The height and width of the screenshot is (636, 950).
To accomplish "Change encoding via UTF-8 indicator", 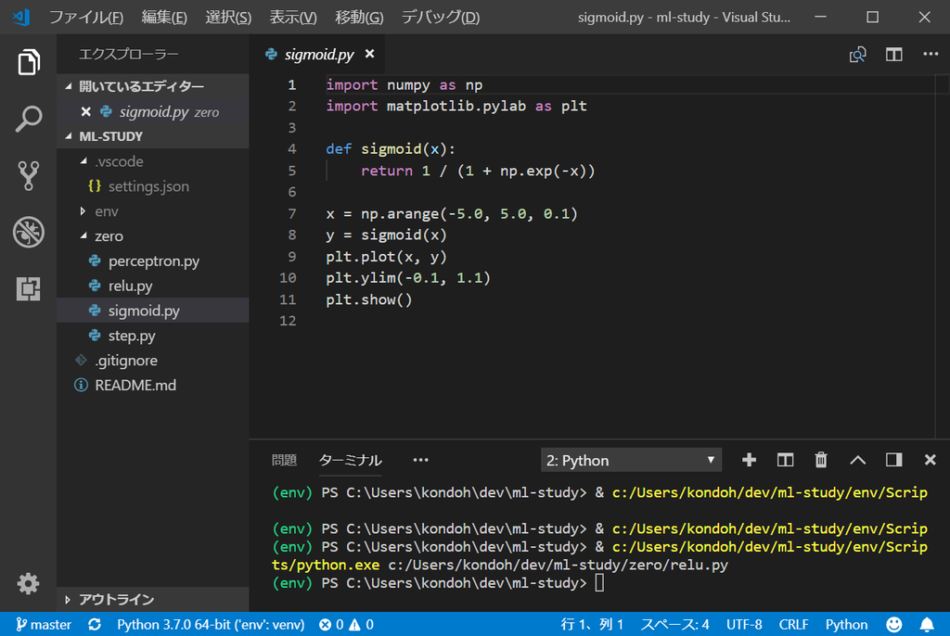I will coord(744,625).
